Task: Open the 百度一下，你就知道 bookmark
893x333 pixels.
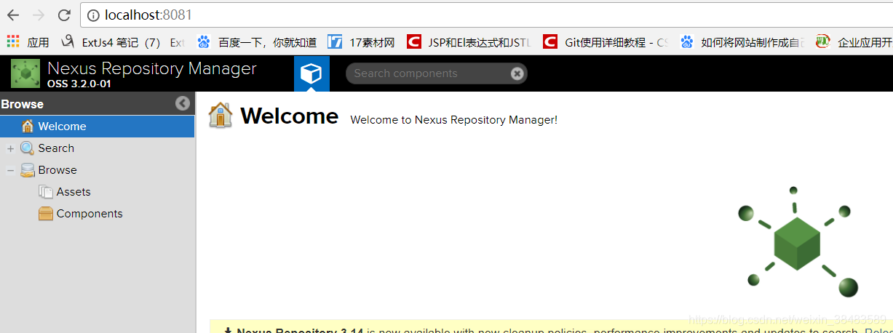Action: [258, 42]
